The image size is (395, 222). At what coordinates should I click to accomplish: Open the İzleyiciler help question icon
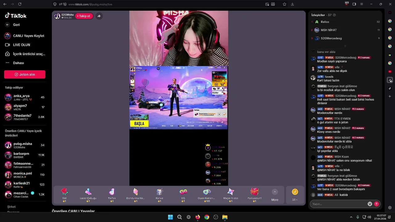pyautogui.click(x=335, y=15)
